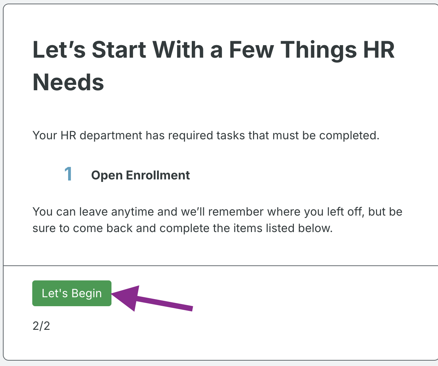Click the Open Enrollment step row
Screen dimensions: 438x366
point(125,175)
